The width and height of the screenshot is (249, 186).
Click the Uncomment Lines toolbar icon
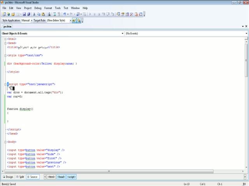click(x=59, y=14)
